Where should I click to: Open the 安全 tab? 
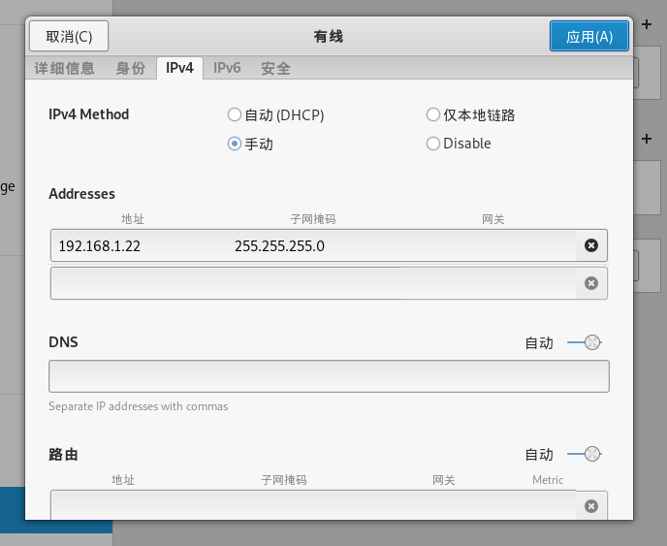click(275, 68)
